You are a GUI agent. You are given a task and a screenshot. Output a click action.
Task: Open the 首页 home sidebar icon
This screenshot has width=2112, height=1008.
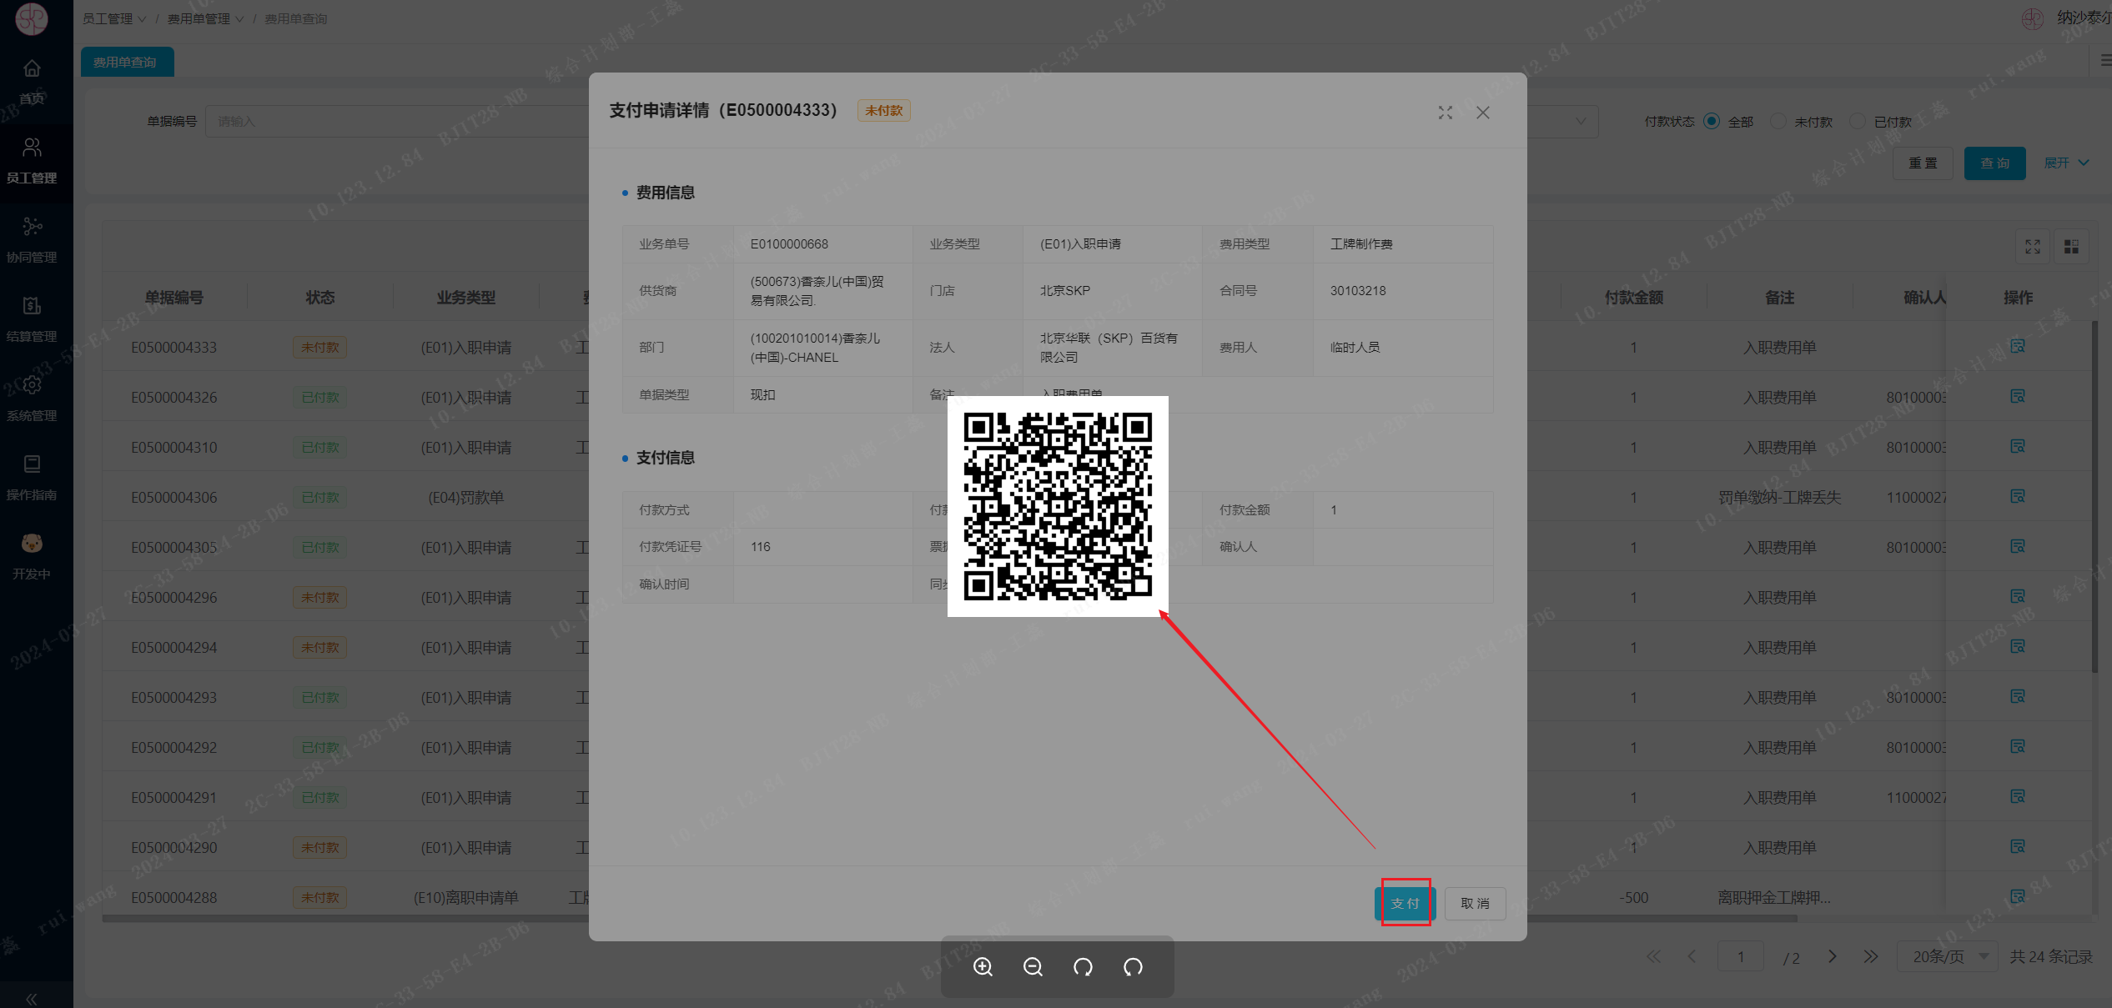[32, 68]
